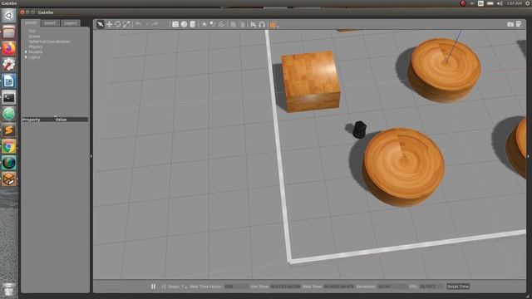The height and width of the screenshot is (299, 532).
Task: Add a spot light
Action: pyautogui.click(x=213, y=24)
